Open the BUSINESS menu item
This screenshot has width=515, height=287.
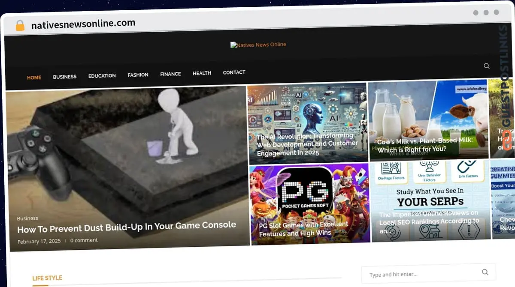[65, 77]
